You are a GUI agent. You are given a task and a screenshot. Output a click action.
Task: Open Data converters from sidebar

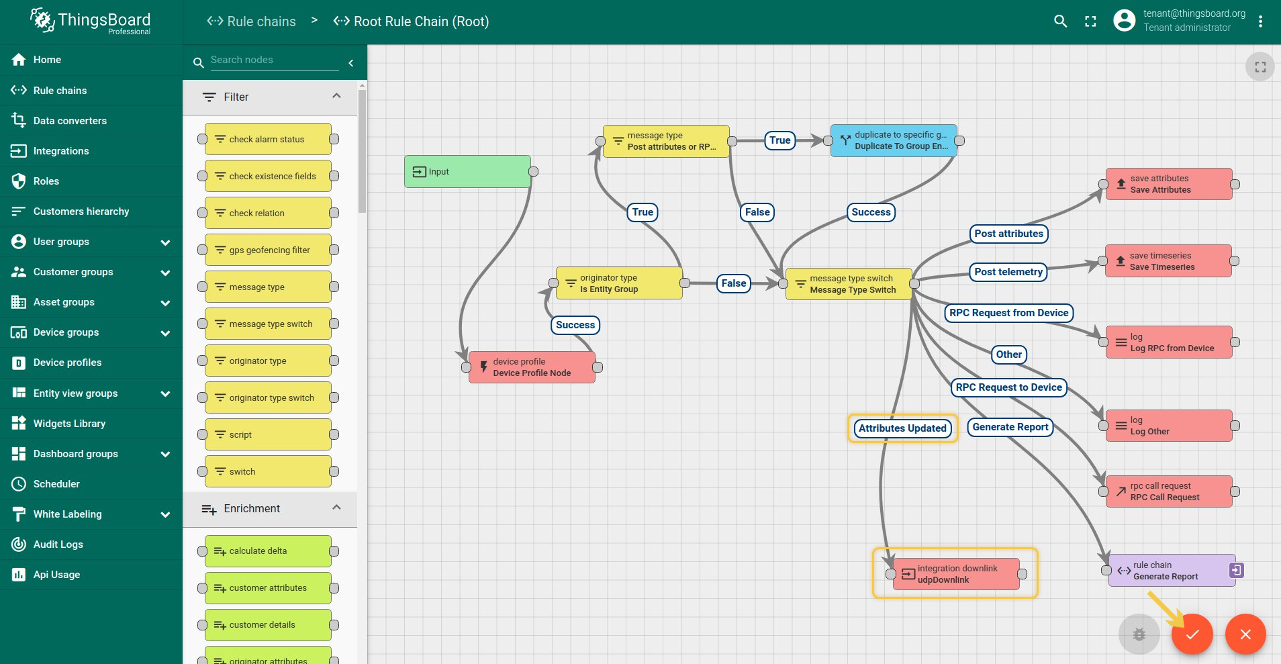tap(70, 121)
